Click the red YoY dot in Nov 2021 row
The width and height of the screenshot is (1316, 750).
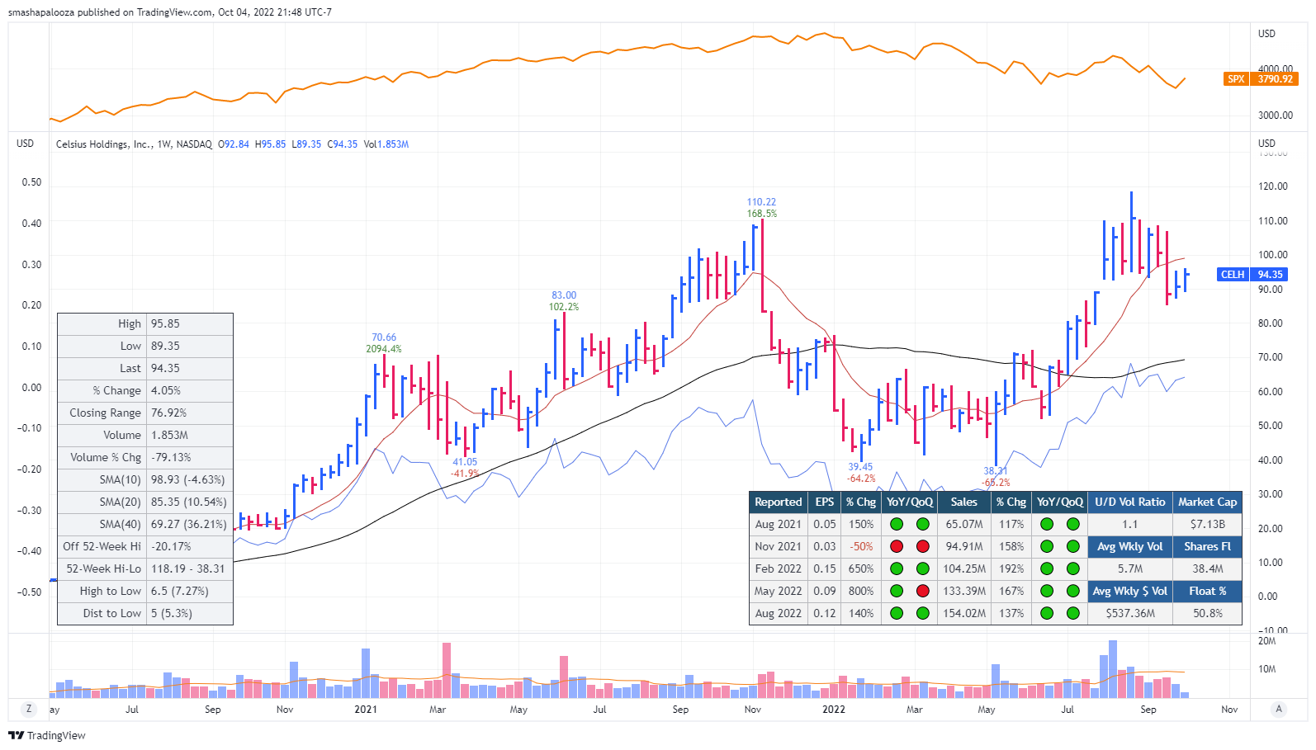(x=896, y=546)
